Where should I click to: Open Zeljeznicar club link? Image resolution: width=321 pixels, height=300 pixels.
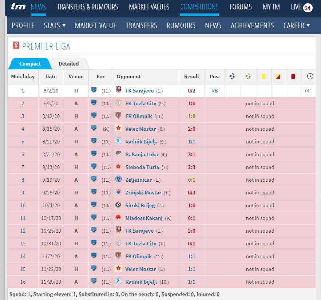[x=138, y=180]
